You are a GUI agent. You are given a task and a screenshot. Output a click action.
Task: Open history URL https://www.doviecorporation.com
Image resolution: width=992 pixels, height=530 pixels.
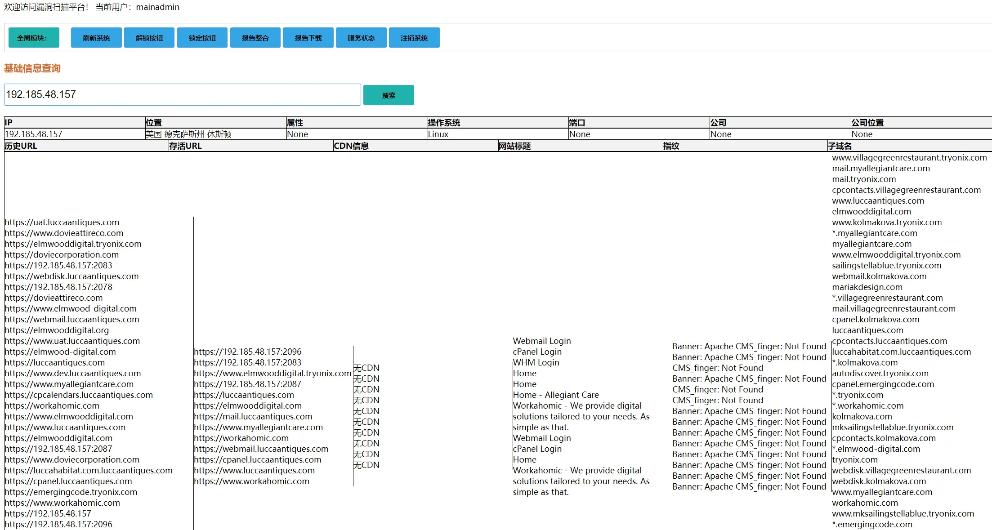click(72, 460)
